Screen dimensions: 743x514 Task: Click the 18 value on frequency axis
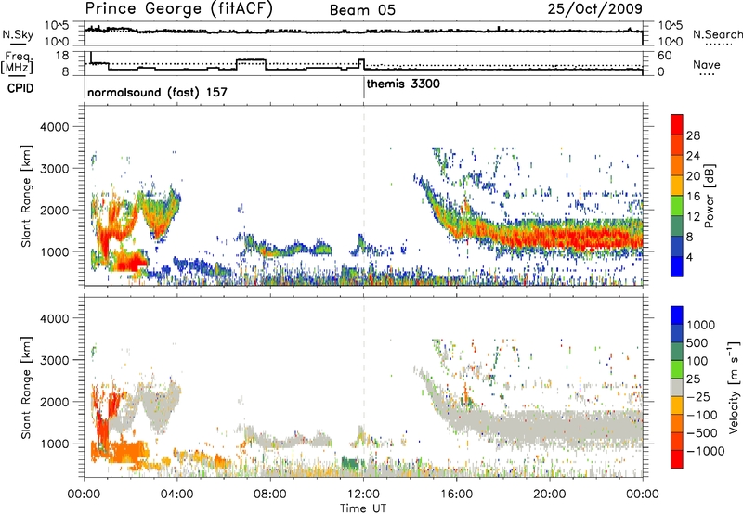61,56
